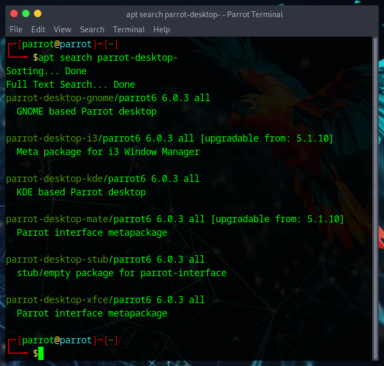Open the Help menu
This screenshot has width=384, height=366.
point(161,30)
